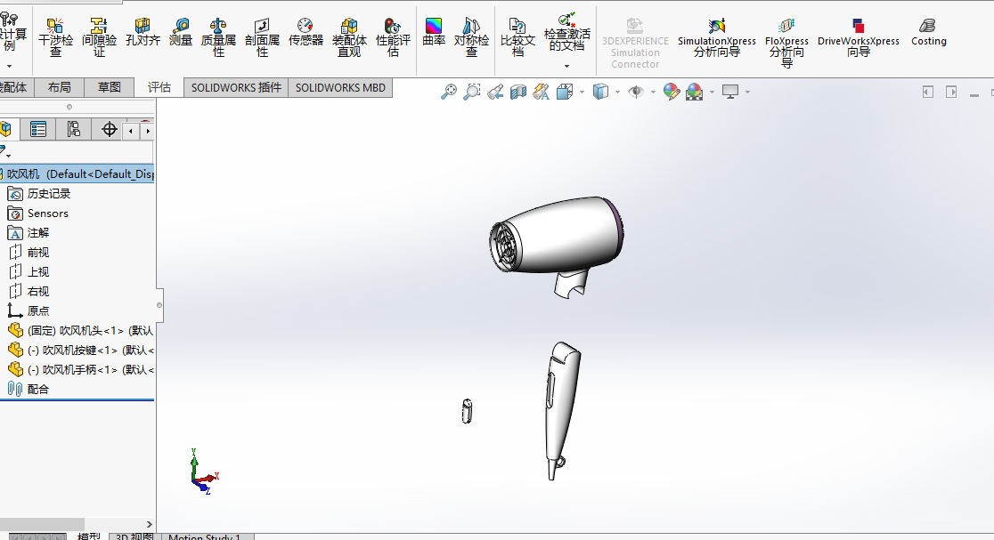Click Apply Scene icon
Screen dimensions: 994x540
(694, 92)
